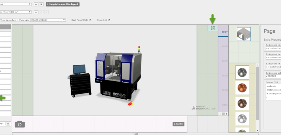Click the add layout plus button beside the top dropdown
This screenshot has width=281, height=135.
36,4
